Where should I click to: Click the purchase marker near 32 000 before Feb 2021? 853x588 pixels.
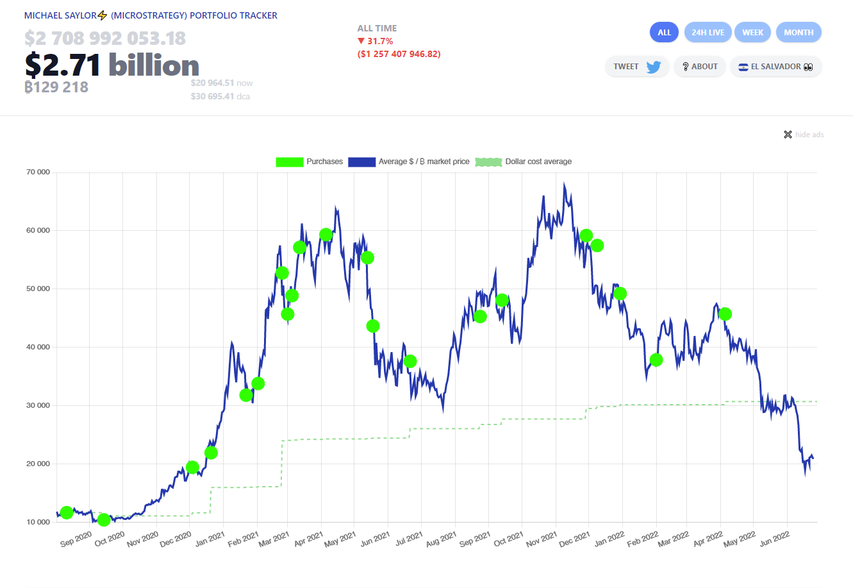click(x=246, y=395)
